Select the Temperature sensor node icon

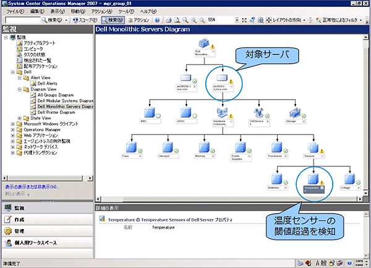click(x=313, y=179)
